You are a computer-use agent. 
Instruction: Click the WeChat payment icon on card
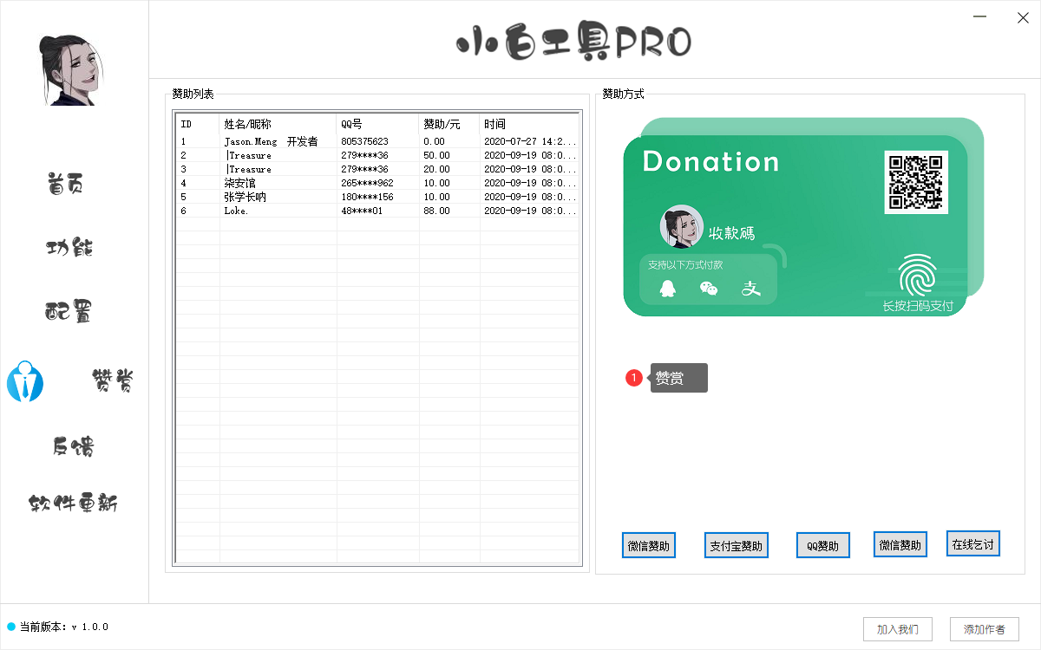[x=709, y=289]
